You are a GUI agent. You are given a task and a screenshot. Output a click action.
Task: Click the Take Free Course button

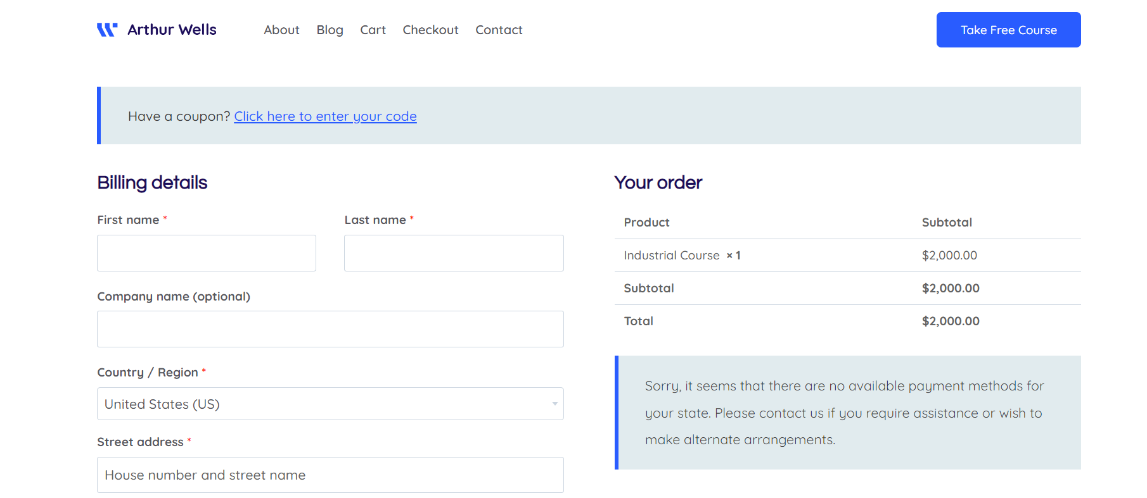coord(1008,30)
